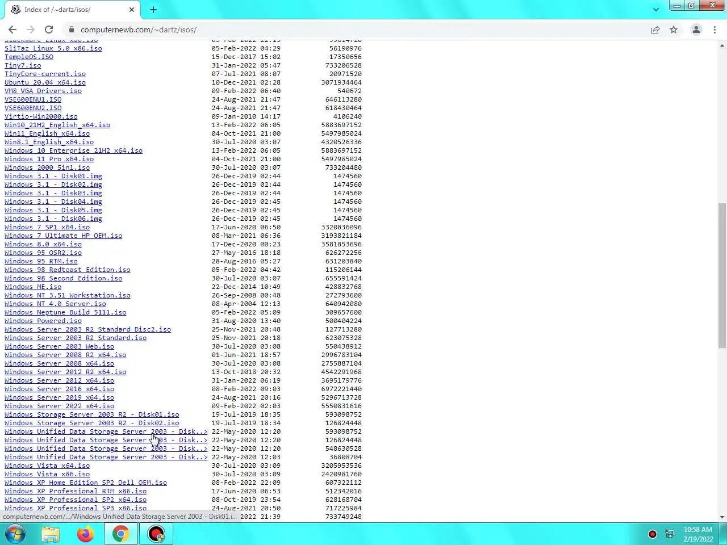Click the scrollbar down arrow
Viewport: 727px width, 545px height.
click(x=722, y=517)
